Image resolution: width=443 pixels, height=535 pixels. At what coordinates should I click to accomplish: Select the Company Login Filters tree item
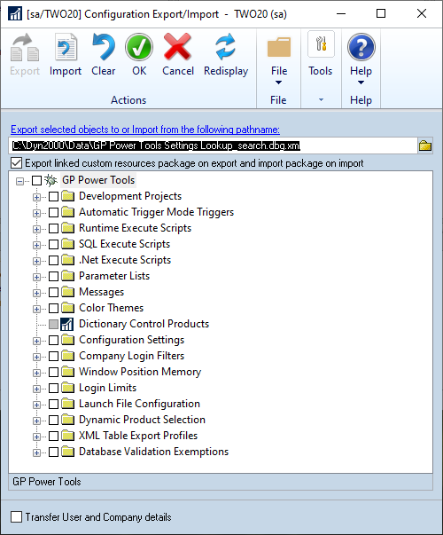coord(131,356)
